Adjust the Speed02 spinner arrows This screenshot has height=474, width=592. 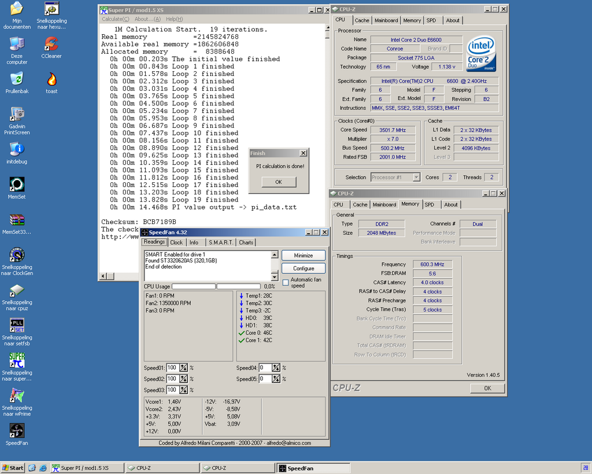[x=183, y=379]
